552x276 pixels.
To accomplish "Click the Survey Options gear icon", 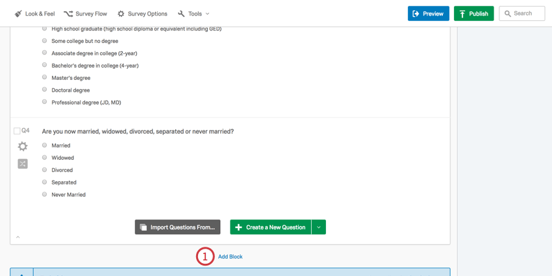I will [x=121, y=14].
